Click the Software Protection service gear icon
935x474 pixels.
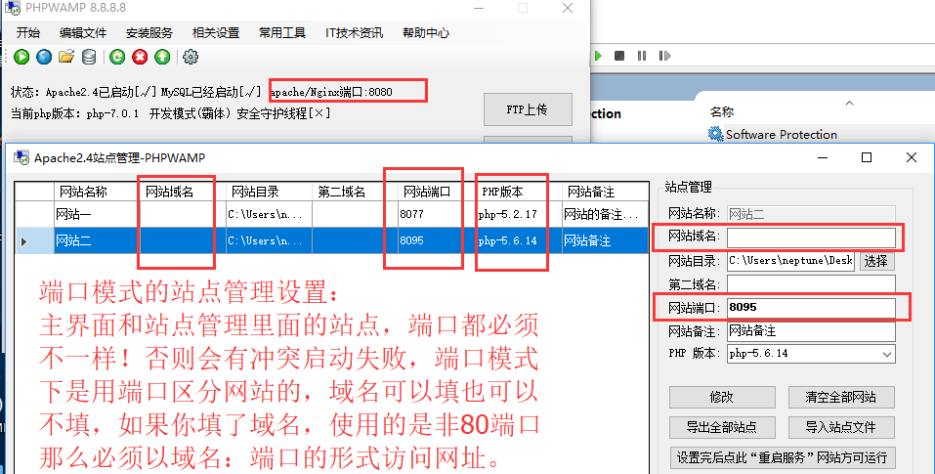pos(715,134)
